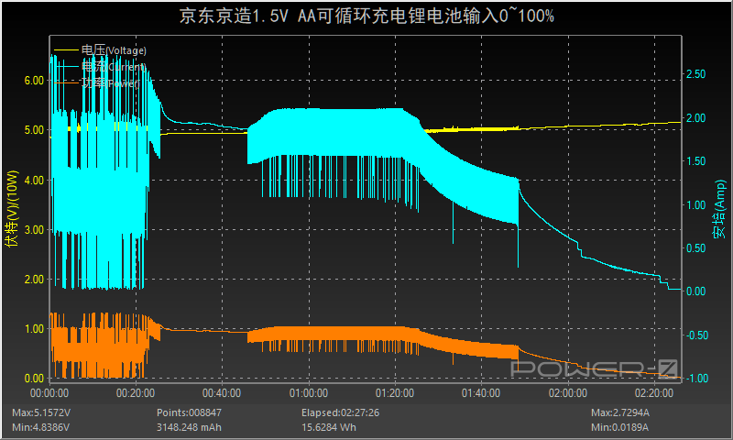The image size is (733, 440).
Task: Click the 2.00 right ampere axis label
Action: click(696, 118)
